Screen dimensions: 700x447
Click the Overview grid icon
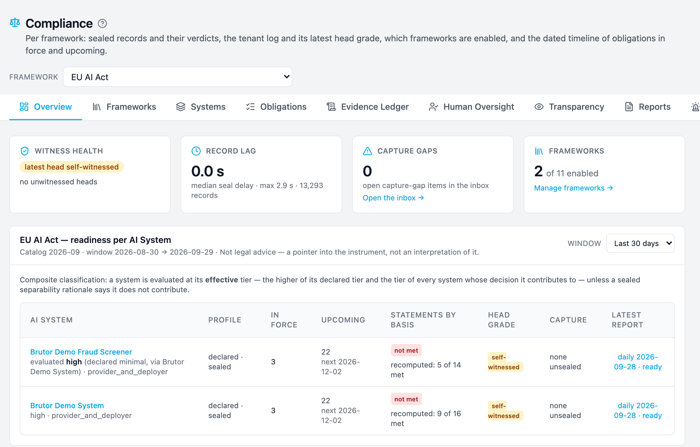[x=24, y=107]
